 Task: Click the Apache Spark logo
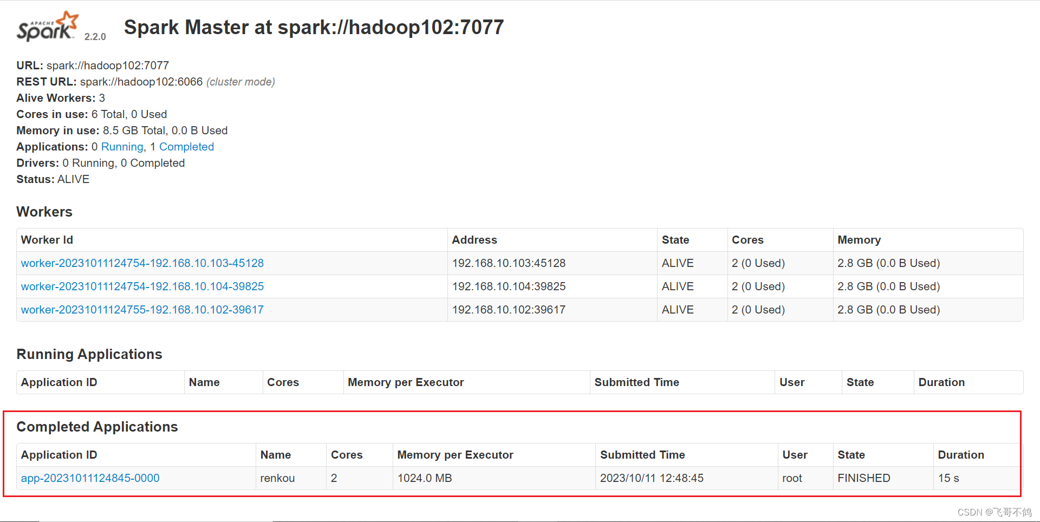coord(48,26)
